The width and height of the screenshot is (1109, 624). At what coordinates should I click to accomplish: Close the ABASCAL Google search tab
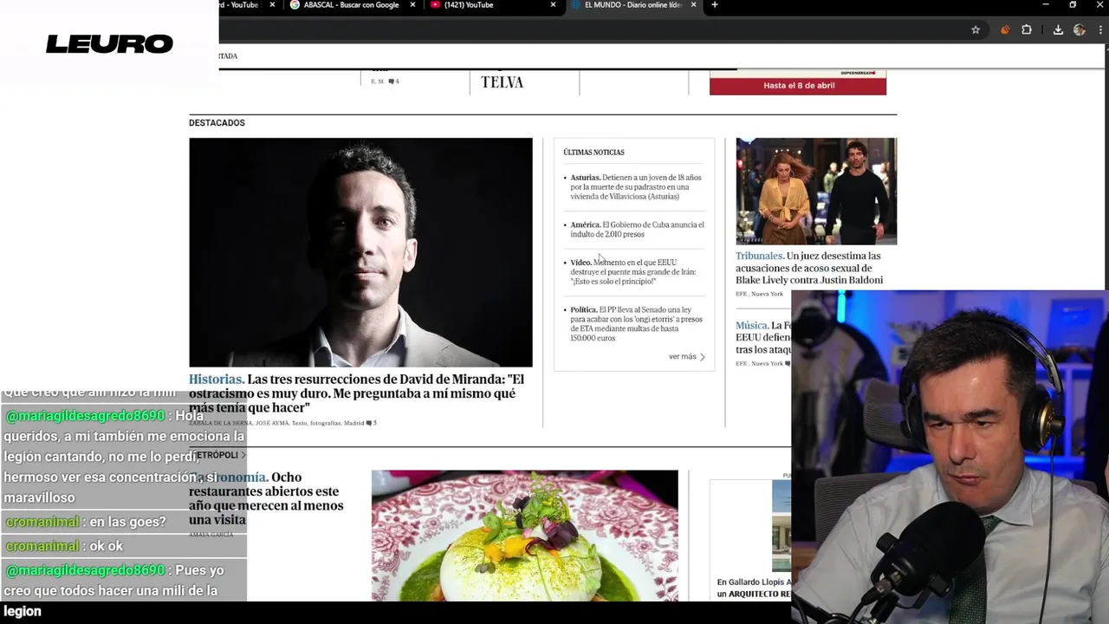click(414, 5)
